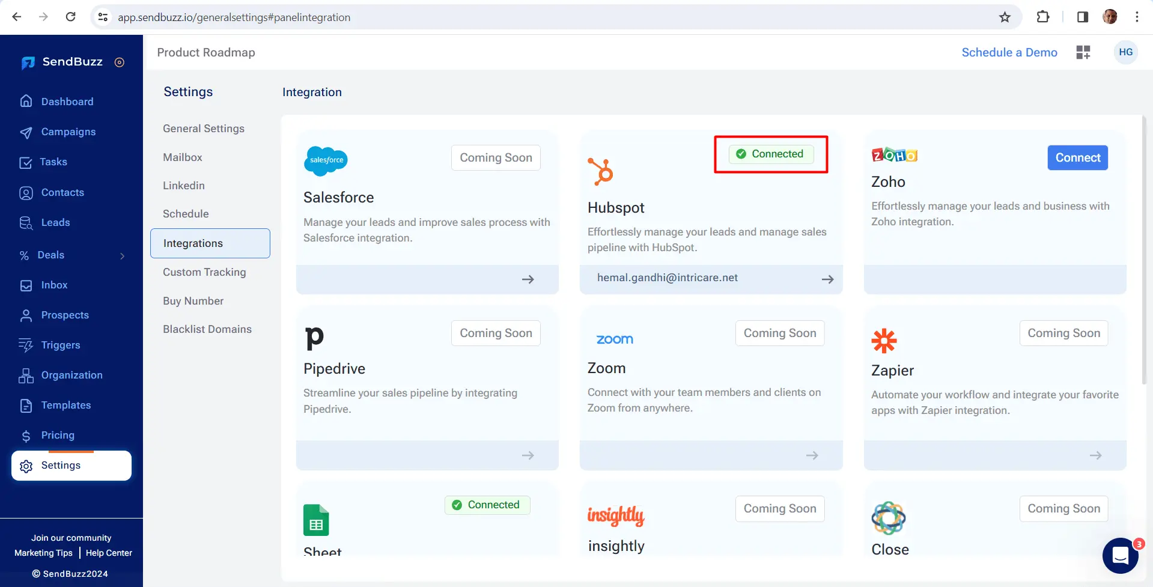The width and height of the screenshot is (1153, 587).
Task: Click the Hubspot Connected badge
Action: [771, 154]
